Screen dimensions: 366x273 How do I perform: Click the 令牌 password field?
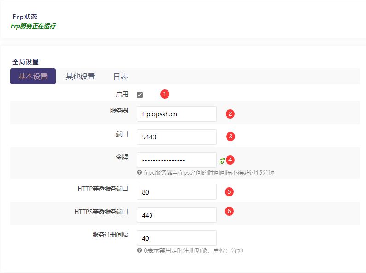[177, 160]
